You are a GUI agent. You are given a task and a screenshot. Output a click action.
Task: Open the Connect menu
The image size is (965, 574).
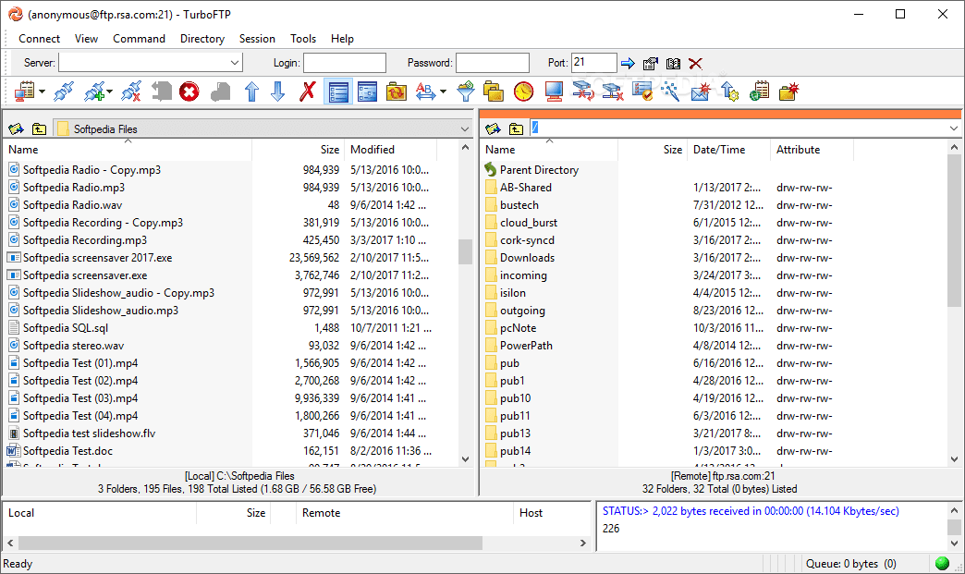(40, 39)
